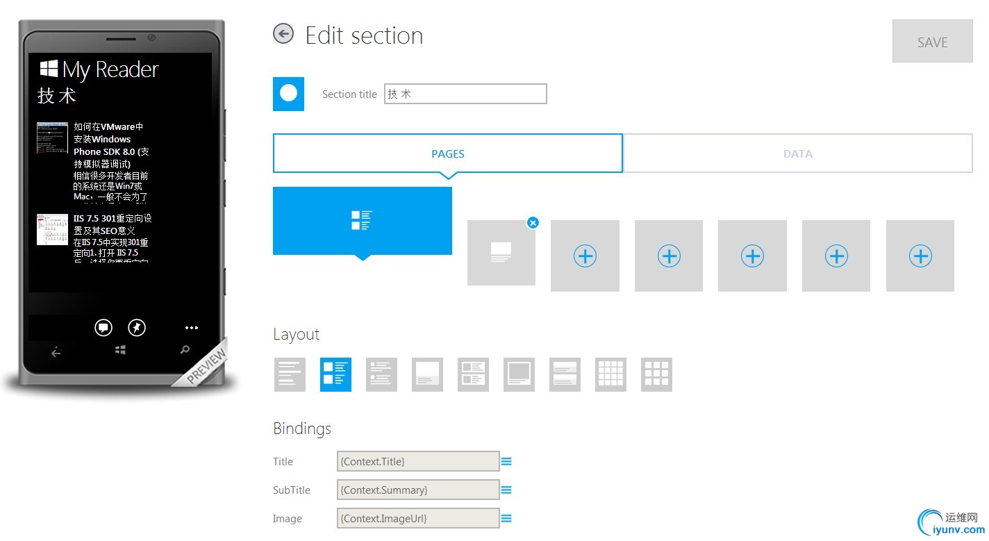Open the SubTitle binding options menu

coord(506,490)
